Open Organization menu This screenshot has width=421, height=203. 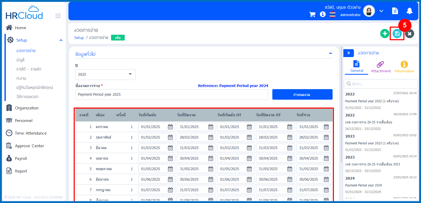click(22, 108)
